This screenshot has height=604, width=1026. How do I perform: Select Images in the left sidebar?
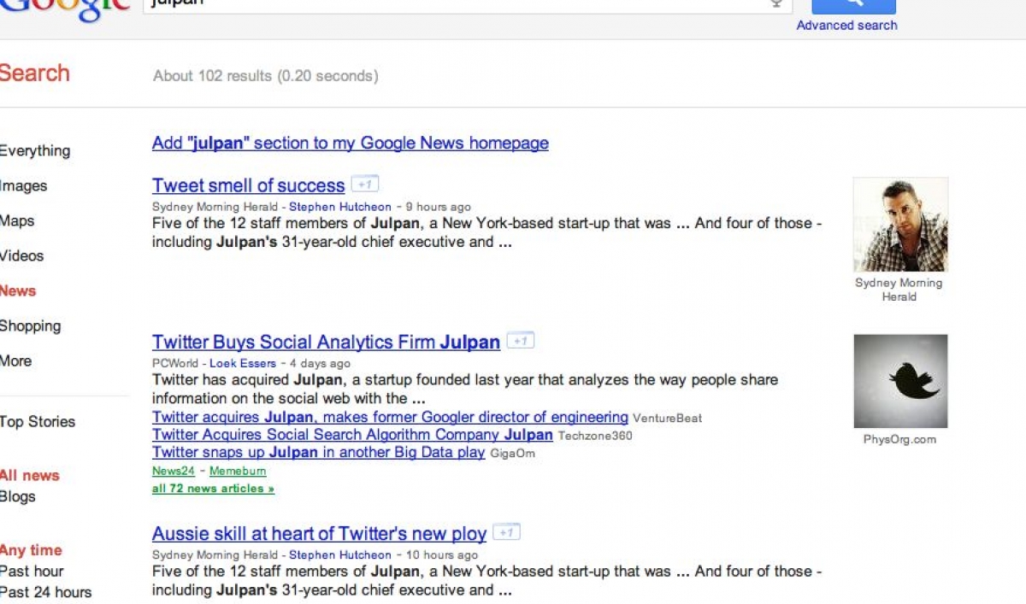click(x=24, y=186)
